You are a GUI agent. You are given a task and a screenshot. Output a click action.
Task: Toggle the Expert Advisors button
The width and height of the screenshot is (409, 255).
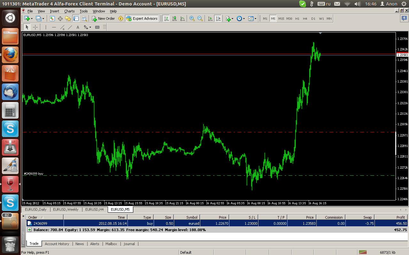click(142, 18)
